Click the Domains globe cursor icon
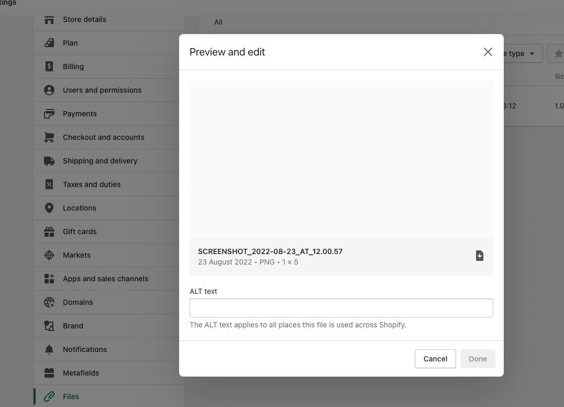564x407 pixels. pos(49,302)
